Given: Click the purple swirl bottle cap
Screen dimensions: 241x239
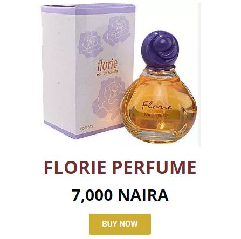Looking at the screenshot, I should [160, 49].
